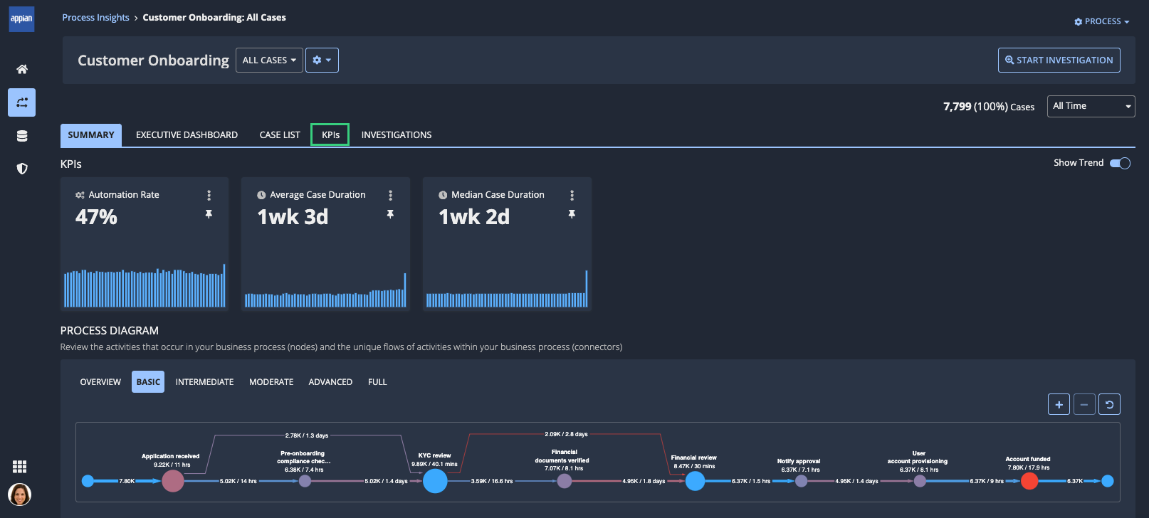Click the 2.09K / 2.8 days connector label
This screenshot has height=518, width=1149.
pyautogui.click(x=566, y=434)
